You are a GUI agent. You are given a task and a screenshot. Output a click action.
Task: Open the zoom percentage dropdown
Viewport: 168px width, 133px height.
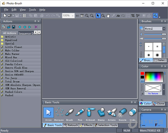tap(73, 16)
